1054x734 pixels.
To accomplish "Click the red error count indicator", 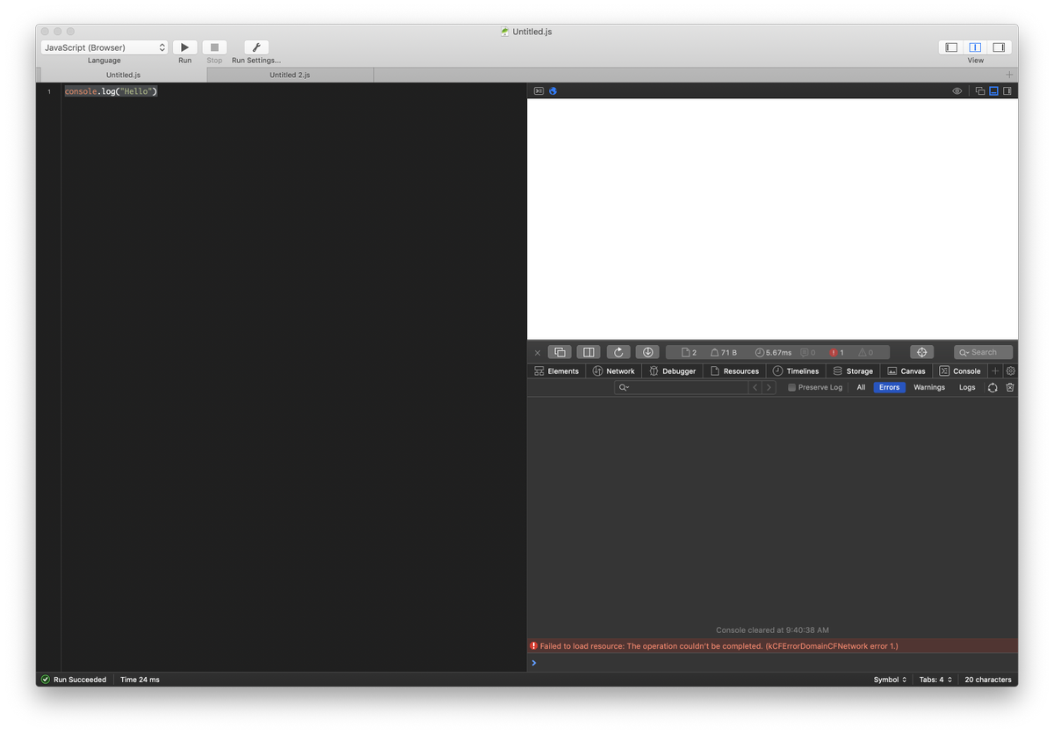I will pyautogui.click(x=837, y=352).
